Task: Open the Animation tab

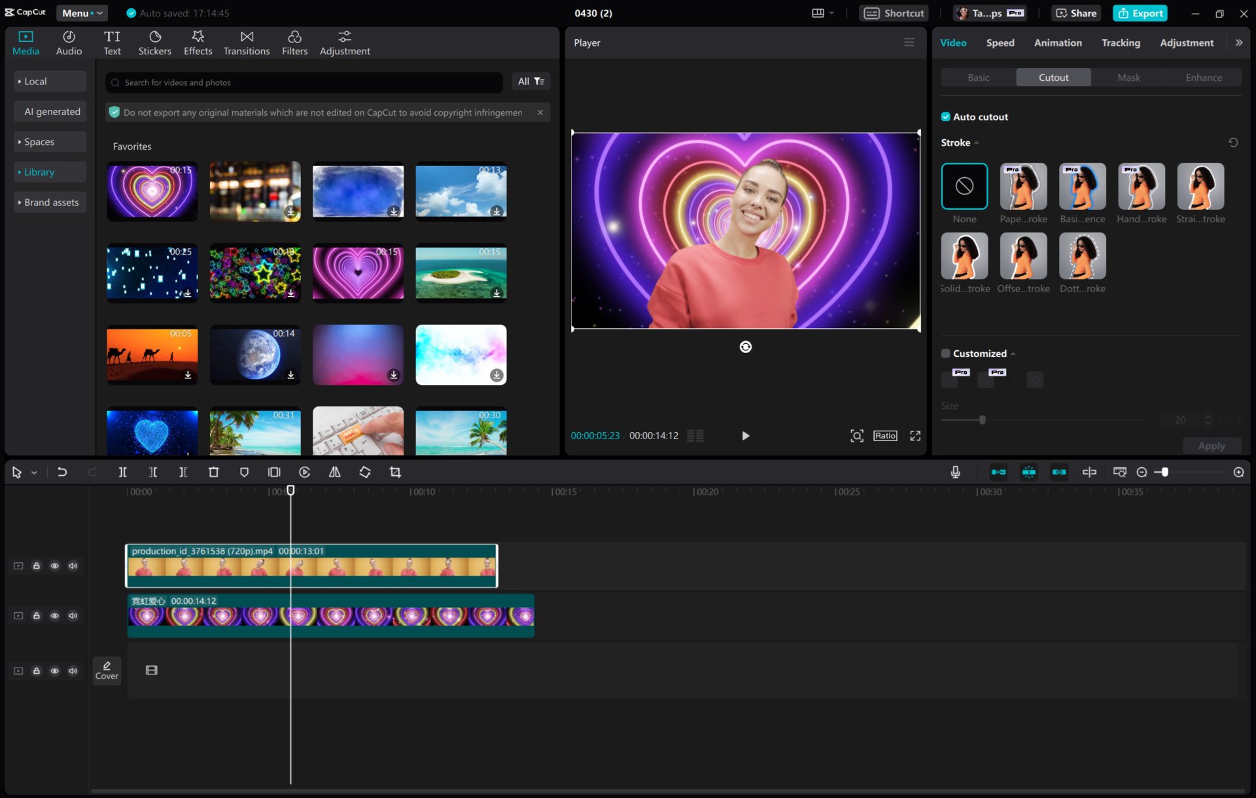Action: click(1057, 42)
